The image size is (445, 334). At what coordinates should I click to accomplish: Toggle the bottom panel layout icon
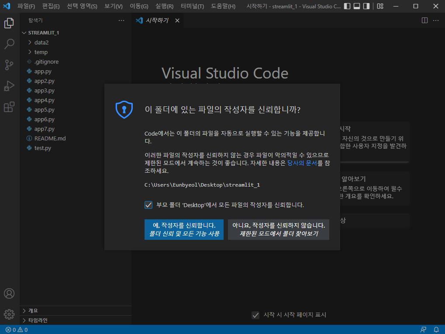(357, 6)
